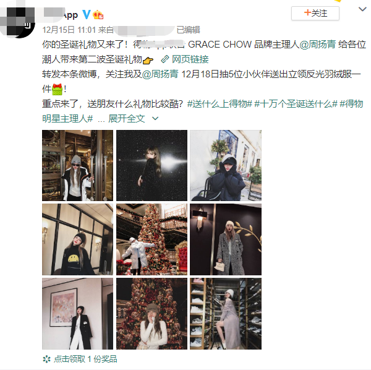Open hashtag #十万个圣诞送什么#
371x370 pixels.
click(296, 104)
